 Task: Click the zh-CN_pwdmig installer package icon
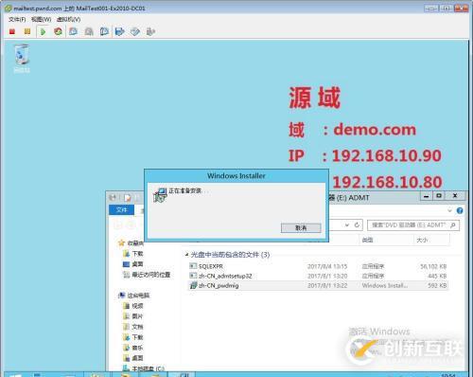click(193, 285)
